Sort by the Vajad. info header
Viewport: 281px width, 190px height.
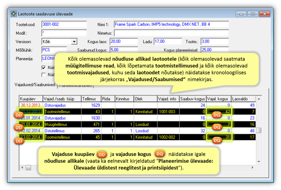(168, 99)
